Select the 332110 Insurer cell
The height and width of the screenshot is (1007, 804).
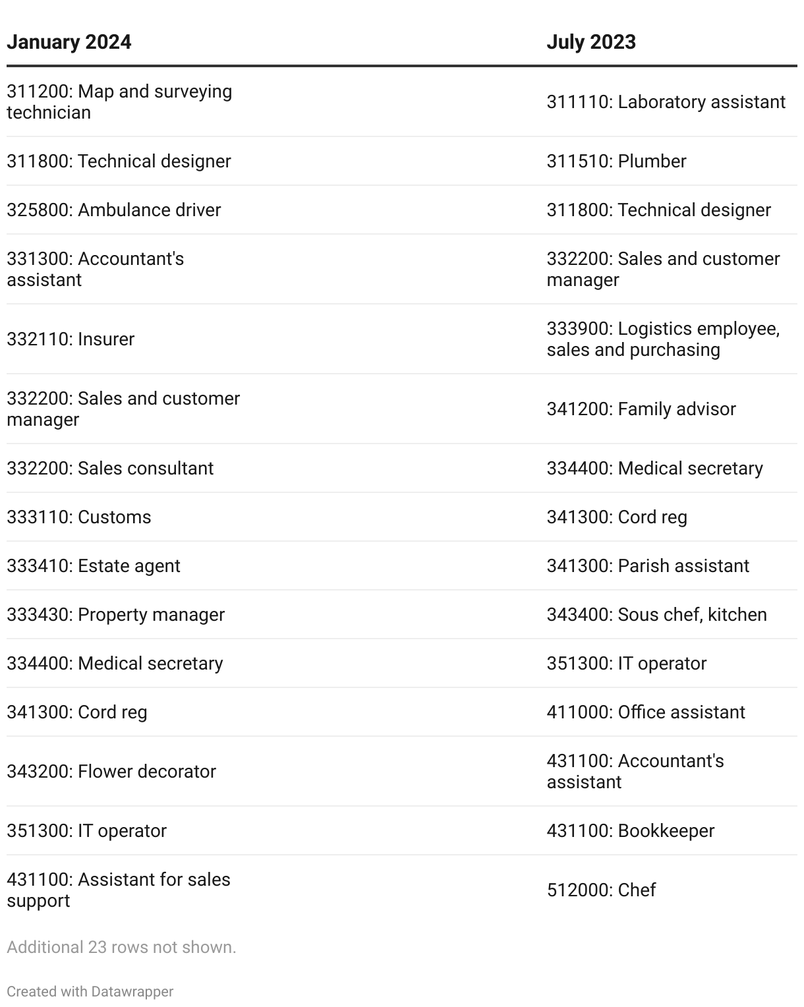click(71, 339)
